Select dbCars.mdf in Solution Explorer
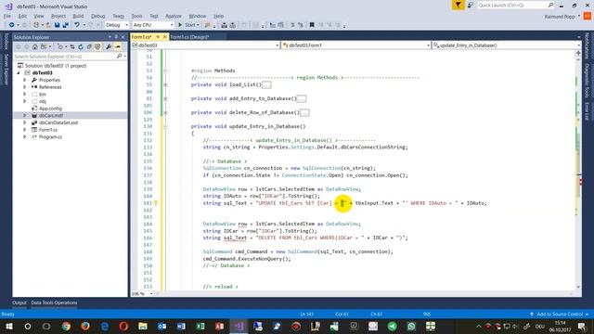Screen dimensions: 594x334 51,115
